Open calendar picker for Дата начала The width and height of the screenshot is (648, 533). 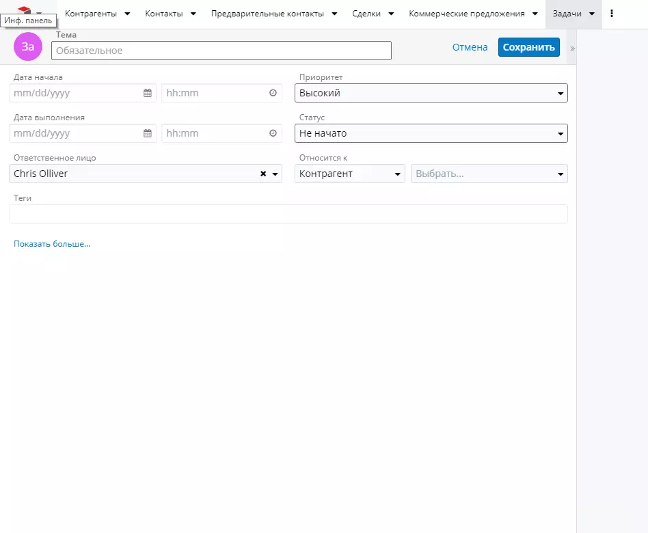coord(148,93)
